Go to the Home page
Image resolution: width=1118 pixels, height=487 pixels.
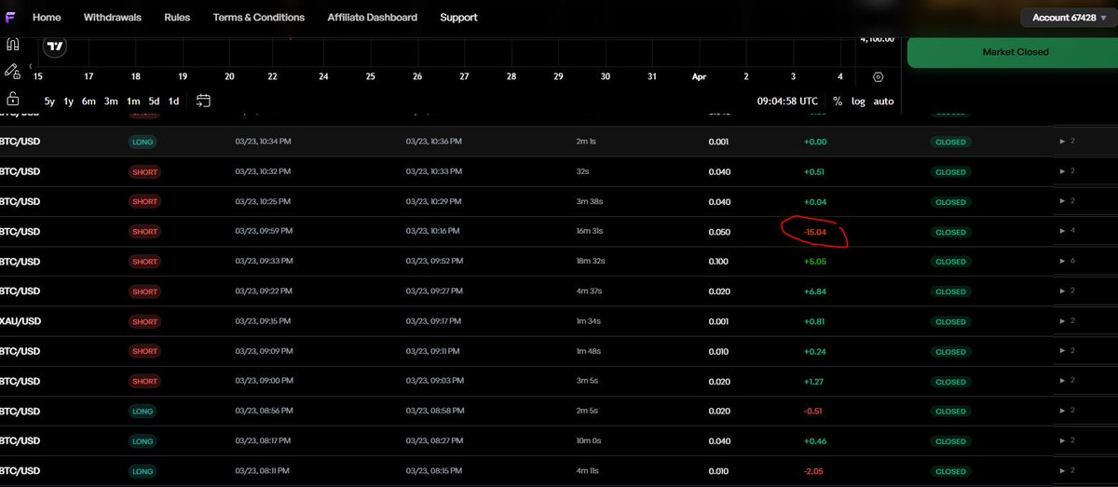click(x=47, y=17)
